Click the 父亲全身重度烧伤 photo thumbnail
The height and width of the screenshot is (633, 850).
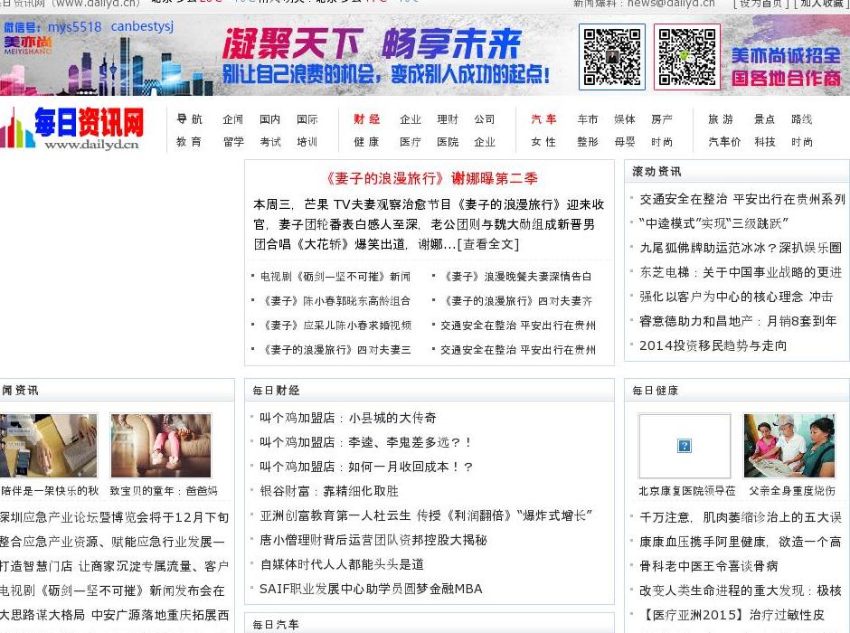pyautogui.click(x=789, y=446)
